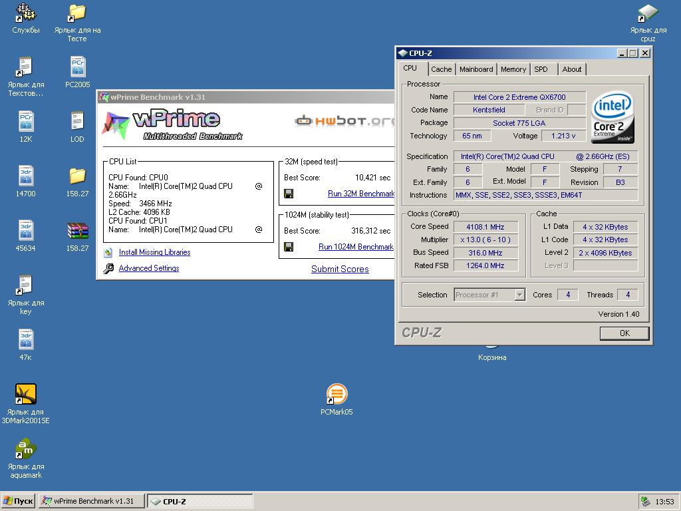This screenshot has width=681, height=511.
Task: Click the taskbar clock showing 13:53
Action: (x=664, y=502)
